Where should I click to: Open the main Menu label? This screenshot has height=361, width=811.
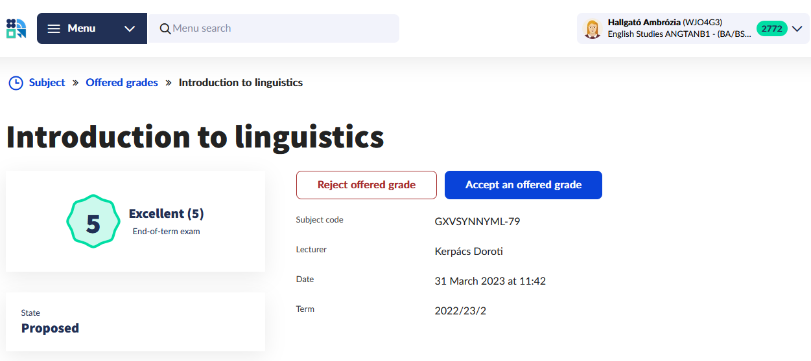(x=82, y=28)
